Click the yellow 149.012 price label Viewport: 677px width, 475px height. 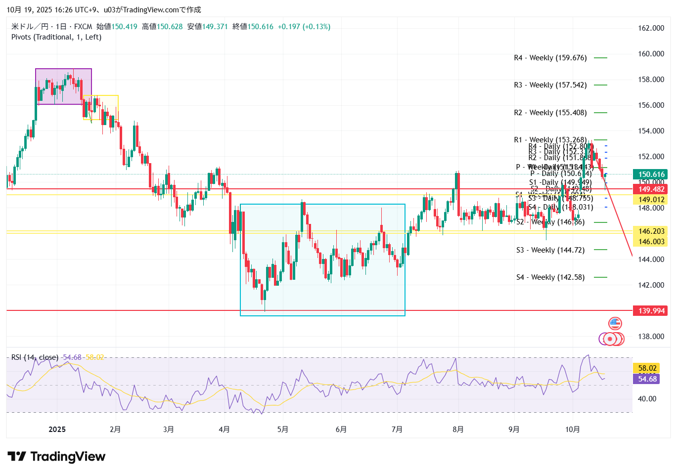(x=650, y=200)
